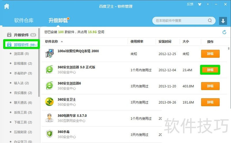Click the 反馈 feedback link
This screenshot has width=231, height=143.
[190, 4]
